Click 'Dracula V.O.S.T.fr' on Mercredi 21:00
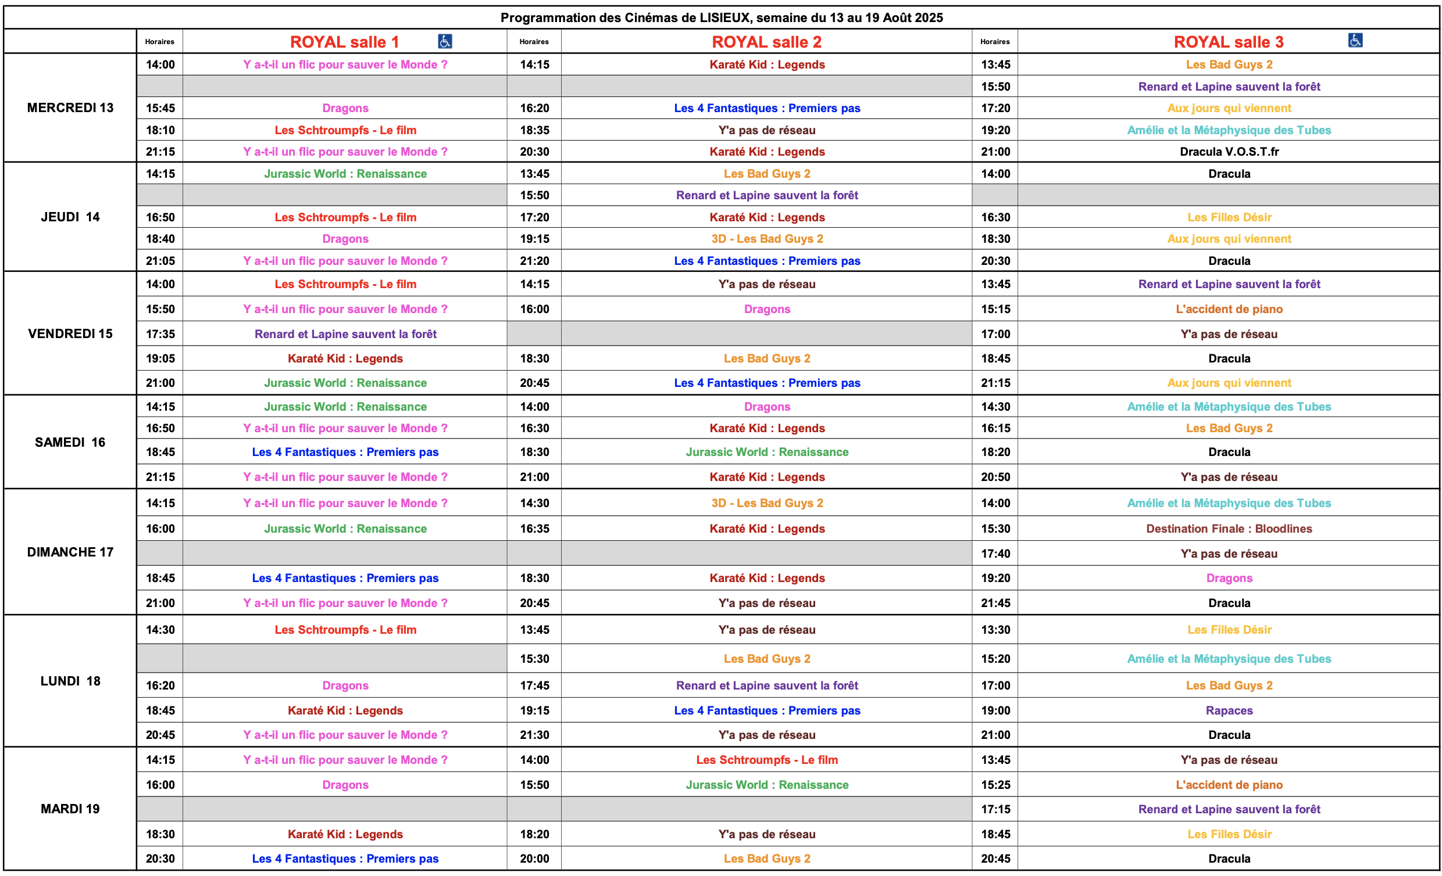The height and width of the screenshot is (876, 1442). pos(1229,152)
